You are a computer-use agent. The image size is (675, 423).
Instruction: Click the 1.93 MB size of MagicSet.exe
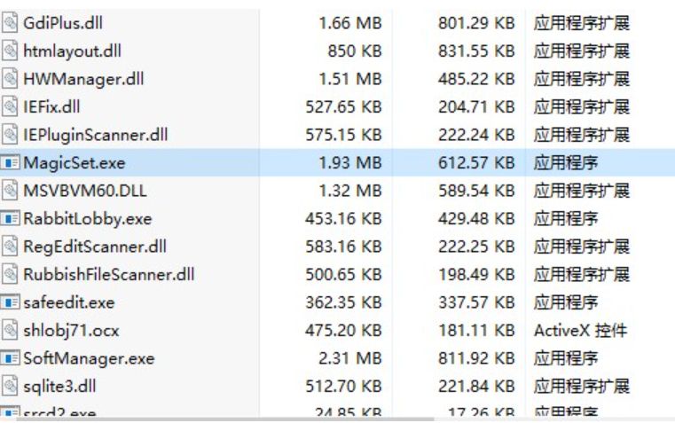pyautogui.click(x=349, y=163)
